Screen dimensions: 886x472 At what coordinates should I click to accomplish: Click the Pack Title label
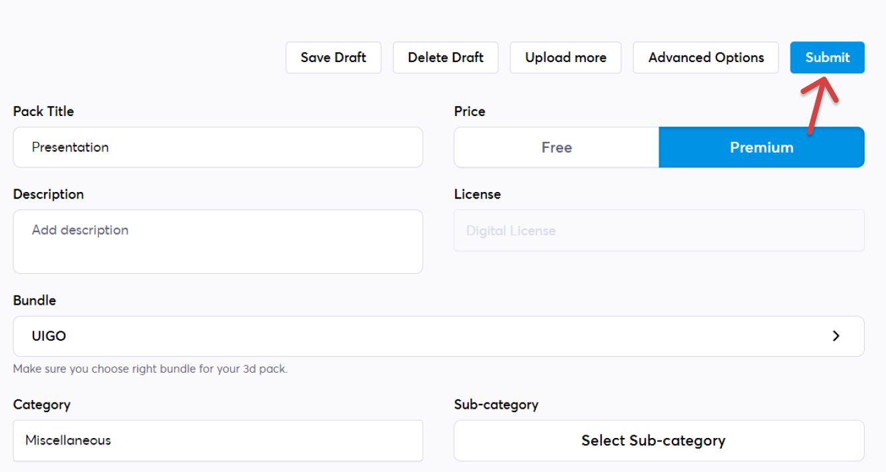click(x=43, y=111)
